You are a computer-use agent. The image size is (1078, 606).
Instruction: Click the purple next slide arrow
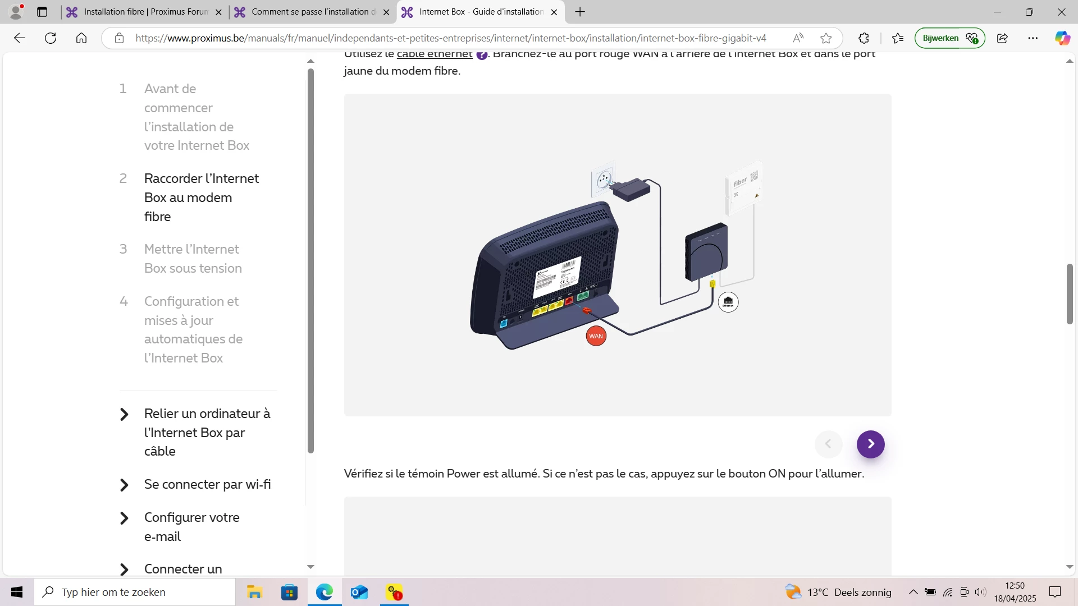[x=870, y=444]
